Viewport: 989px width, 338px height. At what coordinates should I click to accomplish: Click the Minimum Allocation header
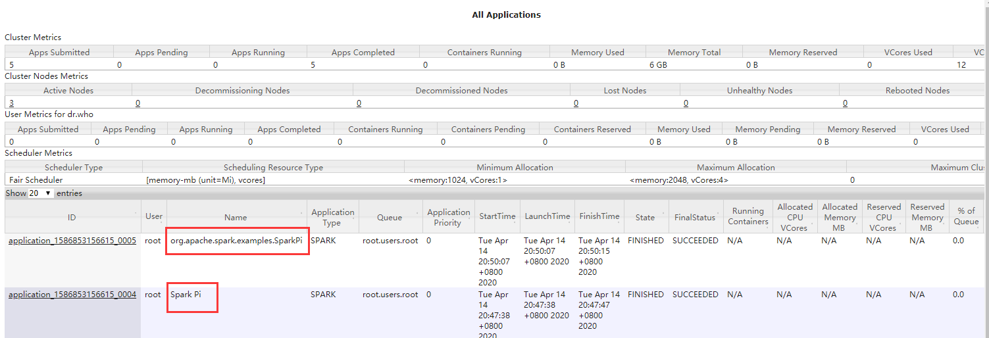click(515, 168)
